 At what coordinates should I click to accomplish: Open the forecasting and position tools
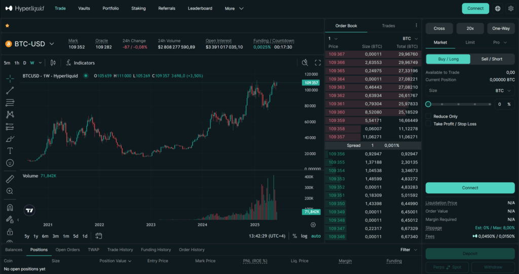[10, 127]
